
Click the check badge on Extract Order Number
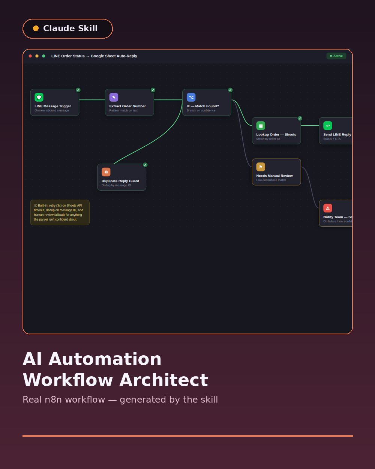point(153,90)
